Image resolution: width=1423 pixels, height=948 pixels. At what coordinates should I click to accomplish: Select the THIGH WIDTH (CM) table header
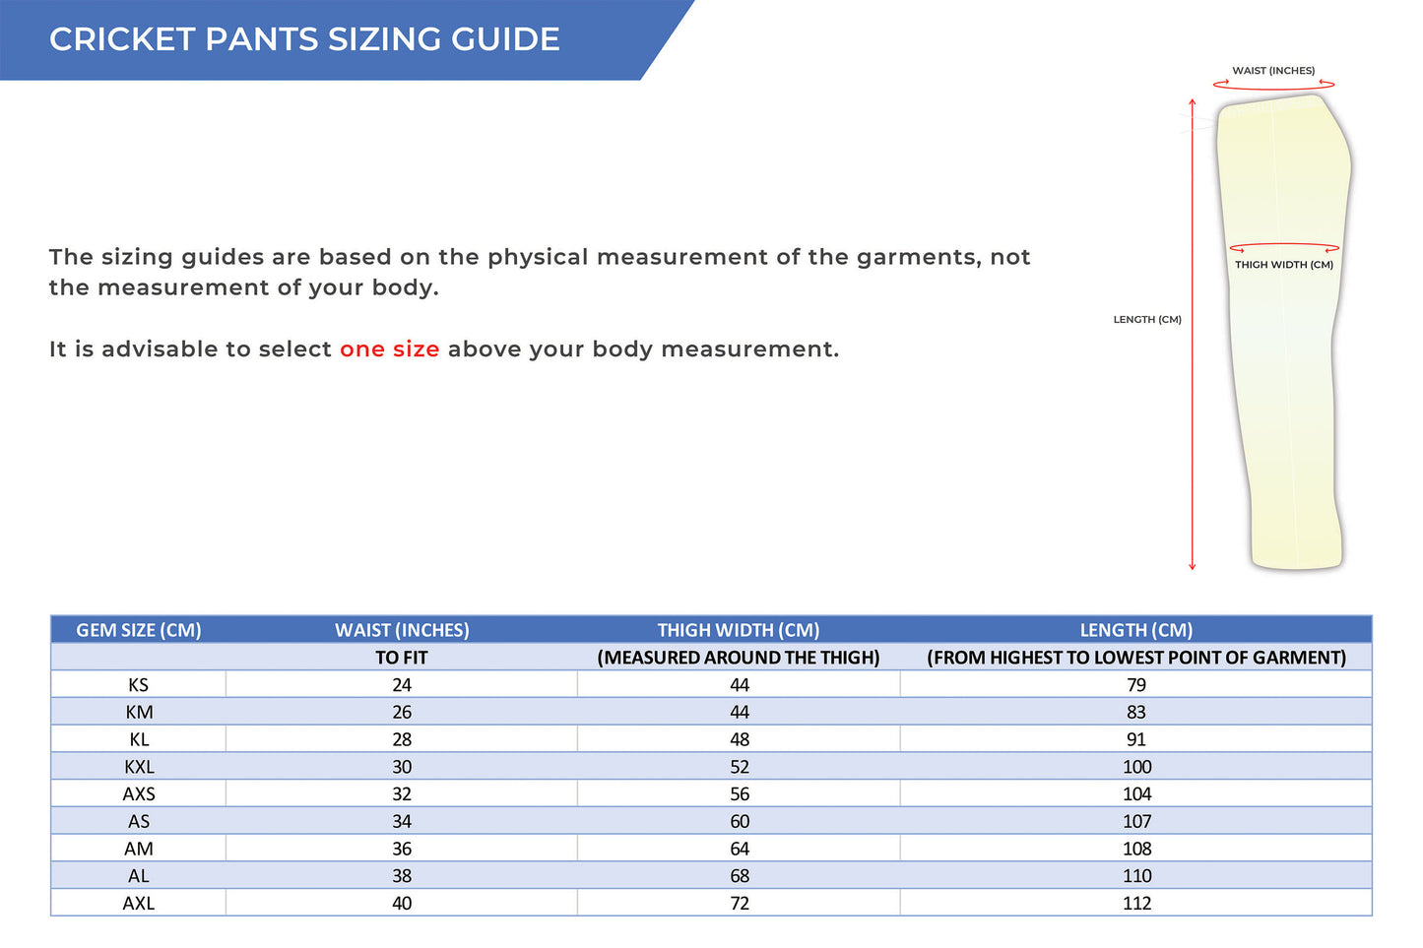click(x=739, y=630)
